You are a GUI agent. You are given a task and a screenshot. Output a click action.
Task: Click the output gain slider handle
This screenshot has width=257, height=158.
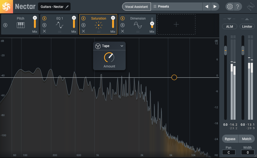click(243, 50)
